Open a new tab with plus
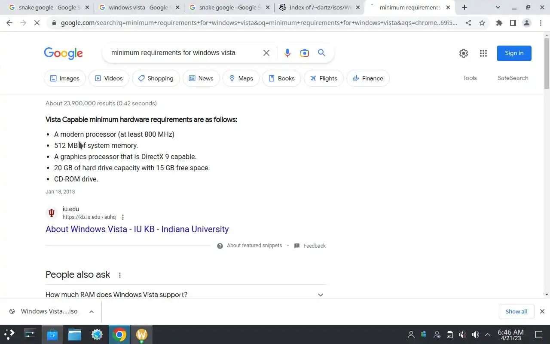 click(x=464, y=7)
